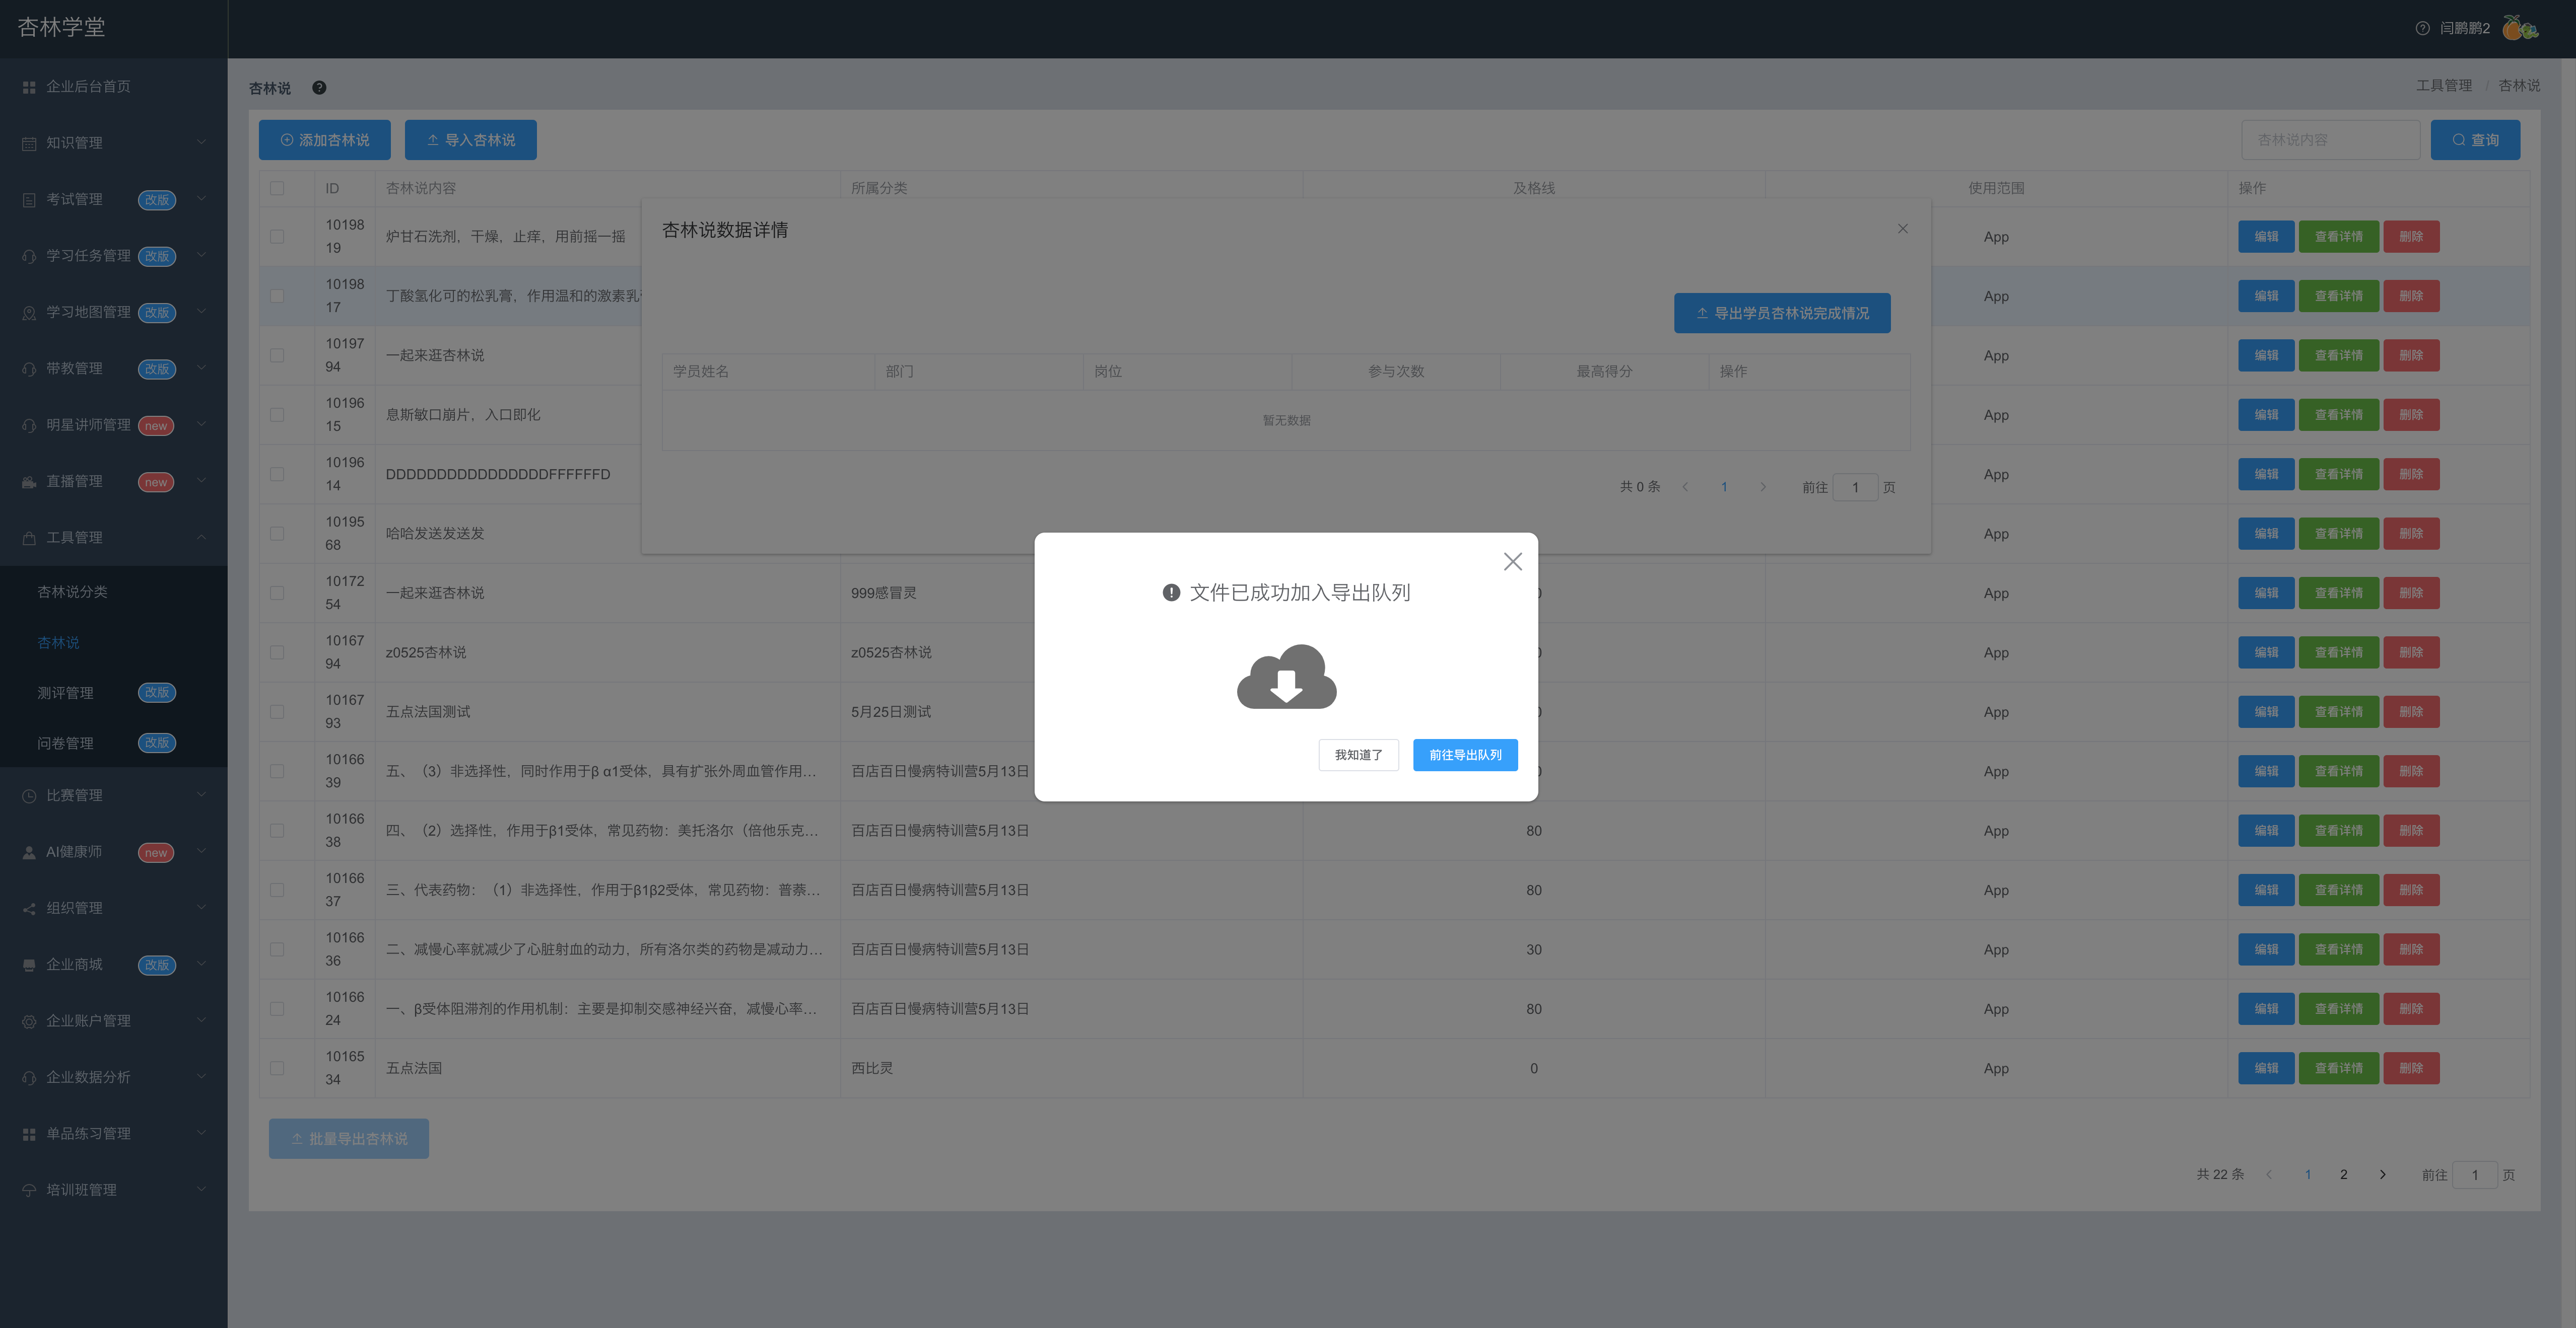The image size is (2576, 1328).
Task: Click help icon next to username 闫鹏鹏2
Action: [2422, 28]
